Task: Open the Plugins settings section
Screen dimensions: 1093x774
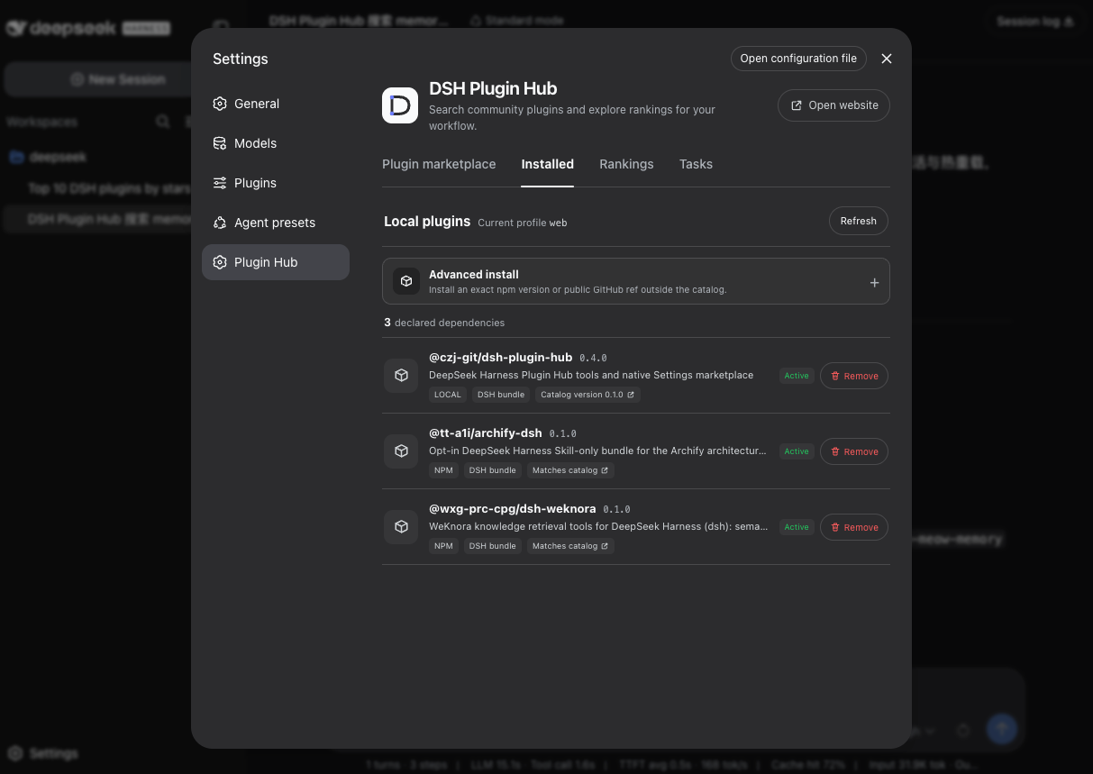Action: (275, 183)
